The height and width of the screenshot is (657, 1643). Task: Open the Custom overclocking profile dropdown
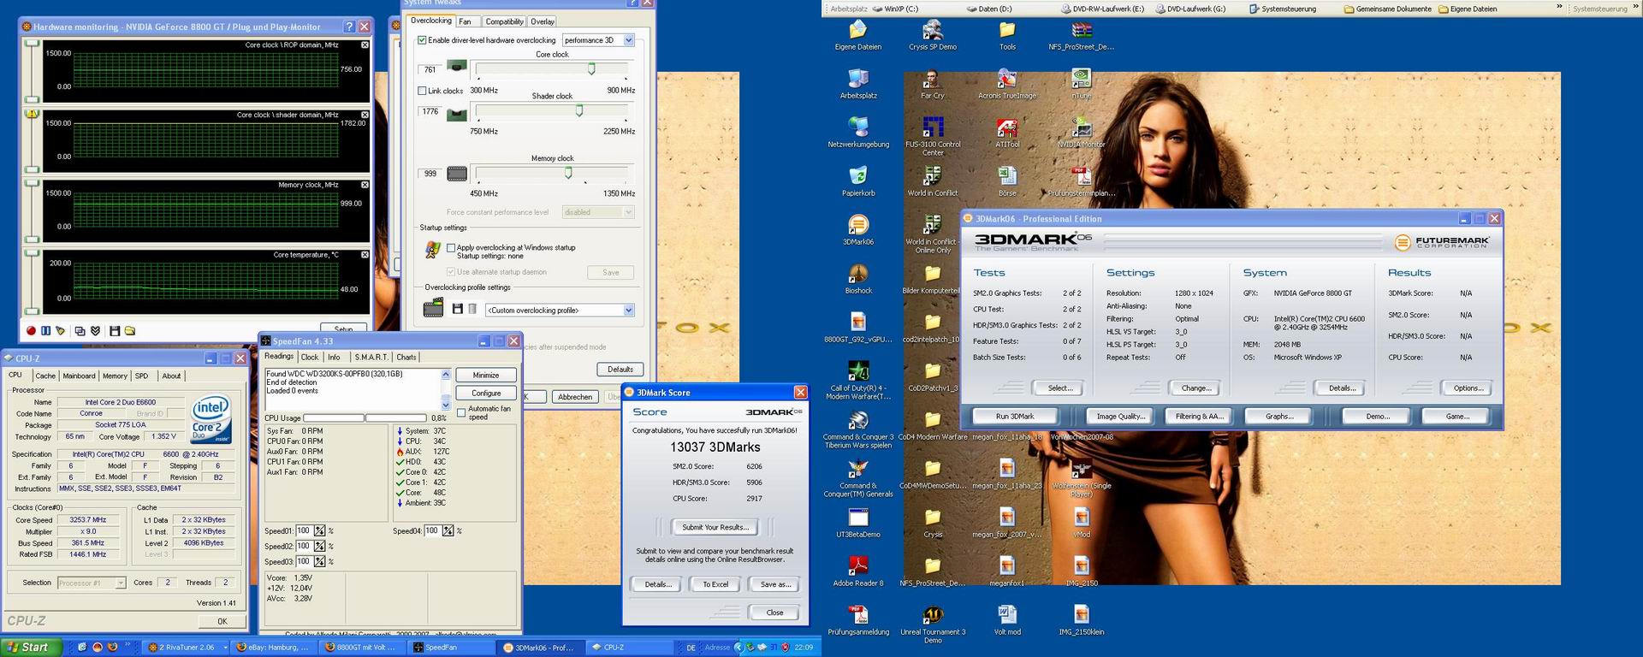click(x=629, y=310)
